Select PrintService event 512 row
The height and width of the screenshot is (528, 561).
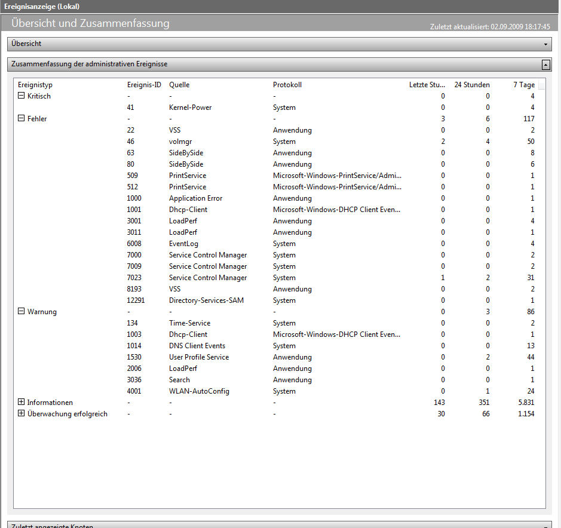coord(279,187)
